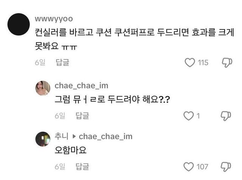This screenshot has height=180, width=242.
Task: Open wwwyyoo's black profile avatar
Action: pyautogui.click(x=19, y=24)
